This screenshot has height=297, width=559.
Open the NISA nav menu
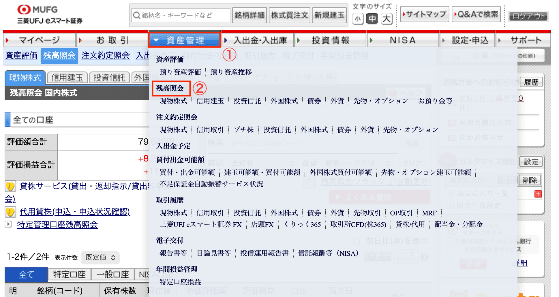[403, 40]
